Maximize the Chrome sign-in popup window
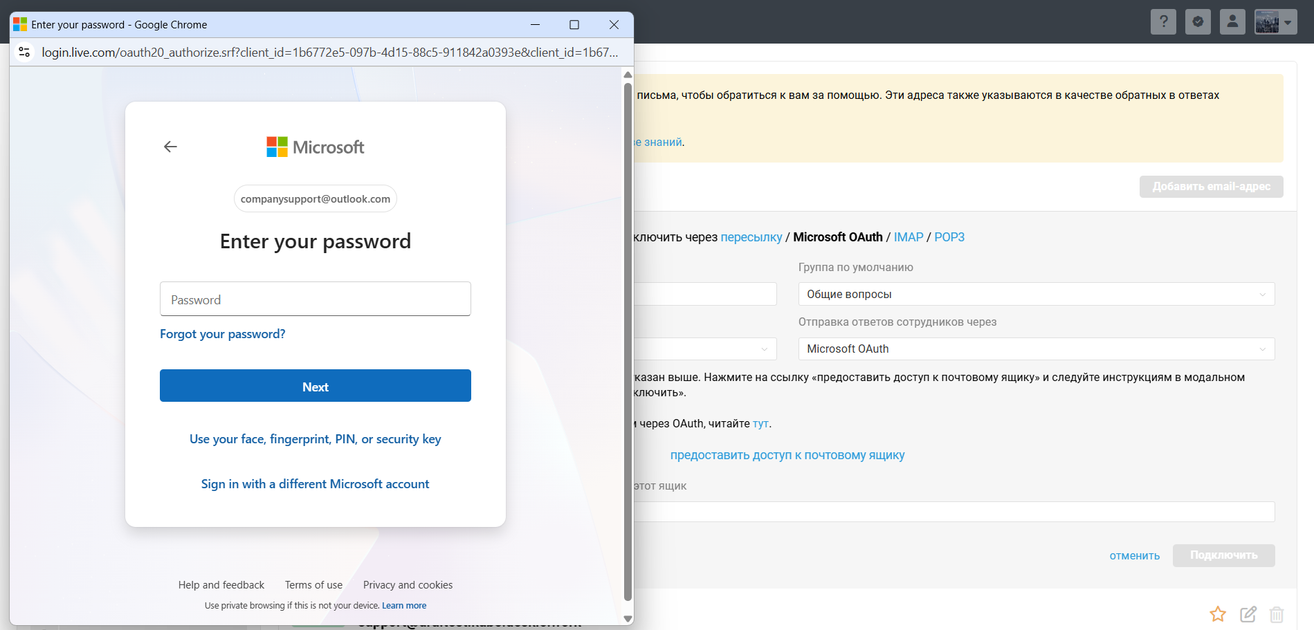The height and width of the screenshot is (630, 1314). 574,25
